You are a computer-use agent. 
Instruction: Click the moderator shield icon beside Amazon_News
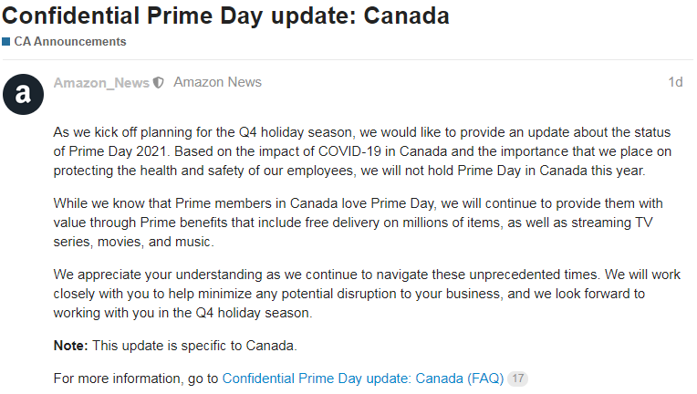click(159, 83)
